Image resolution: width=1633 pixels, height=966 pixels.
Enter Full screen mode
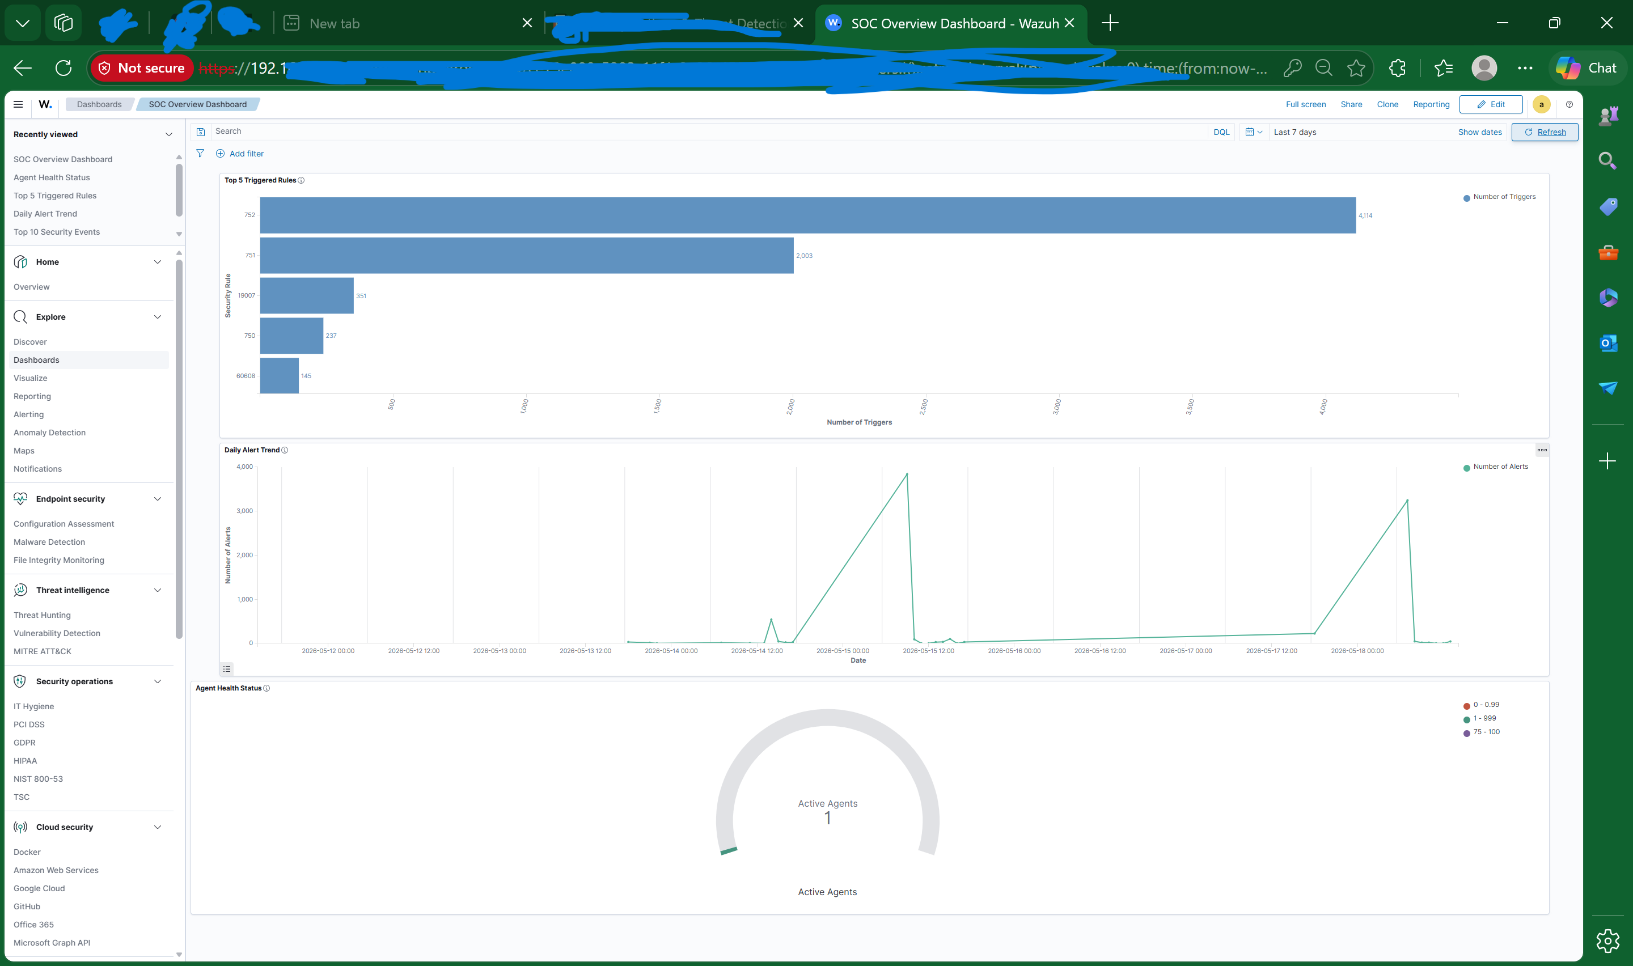click(x=1306, y=104)
